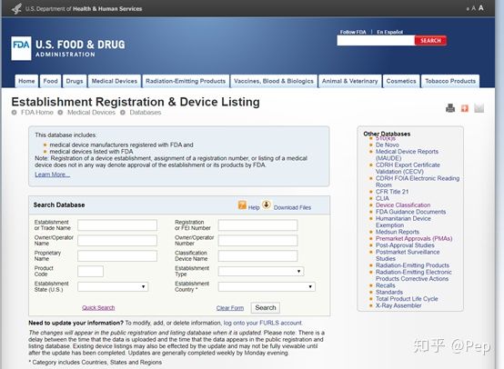
Task: Click the Quick Search link
Action: (98, 308)
